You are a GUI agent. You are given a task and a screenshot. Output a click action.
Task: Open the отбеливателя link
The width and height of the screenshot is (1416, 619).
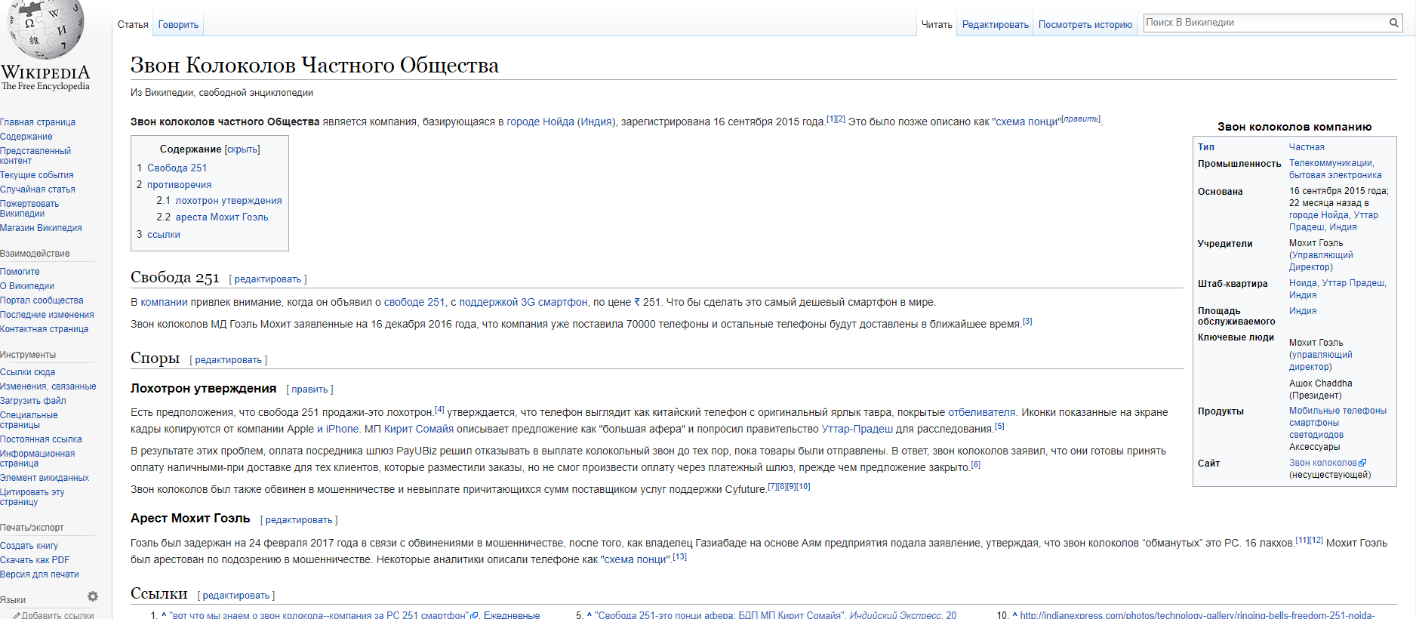coord(981,412)
